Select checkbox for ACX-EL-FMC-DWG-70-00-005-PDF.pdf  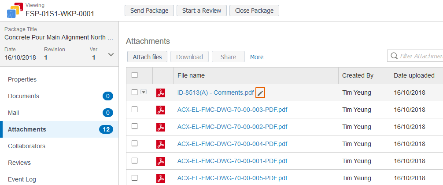(x=135, y=178)
